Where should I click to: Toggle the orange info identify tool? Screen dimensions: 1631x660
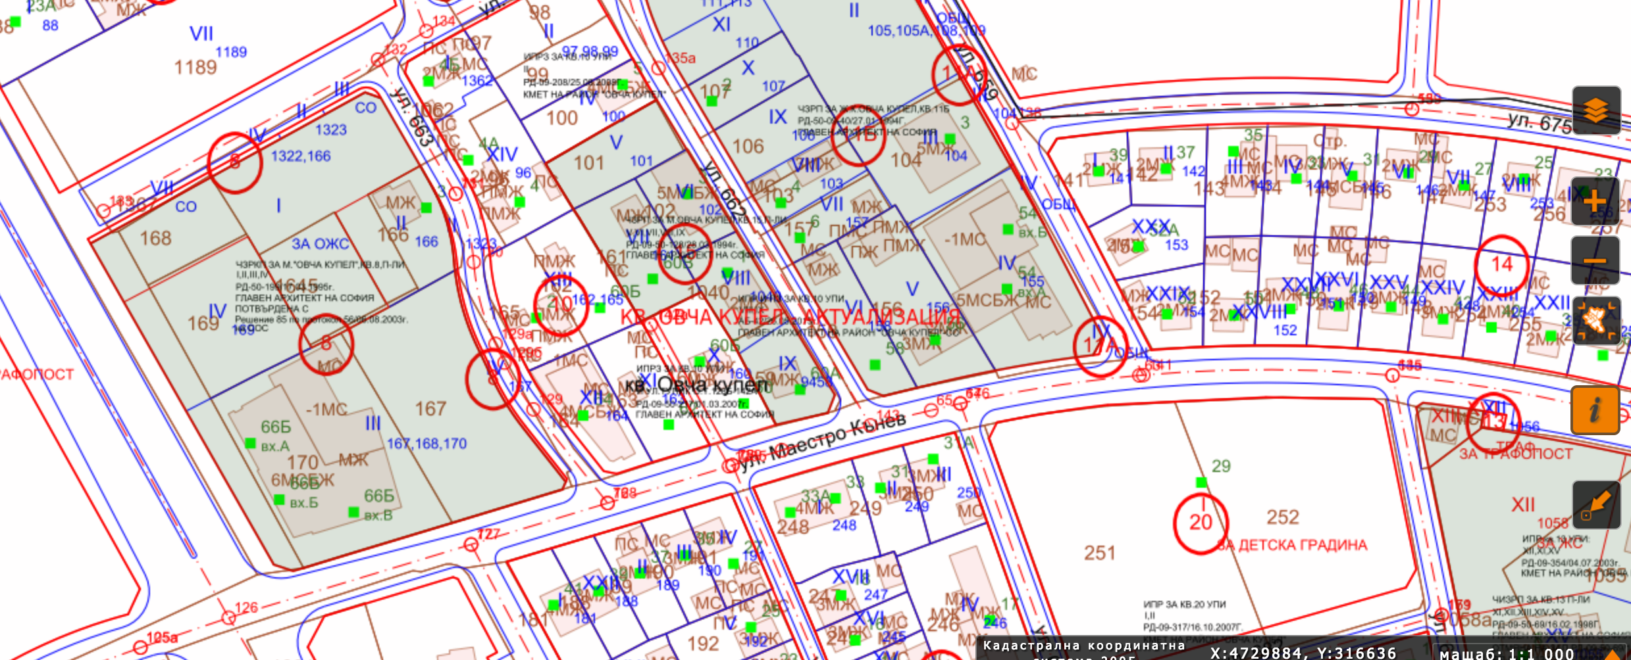[1595, 411]
